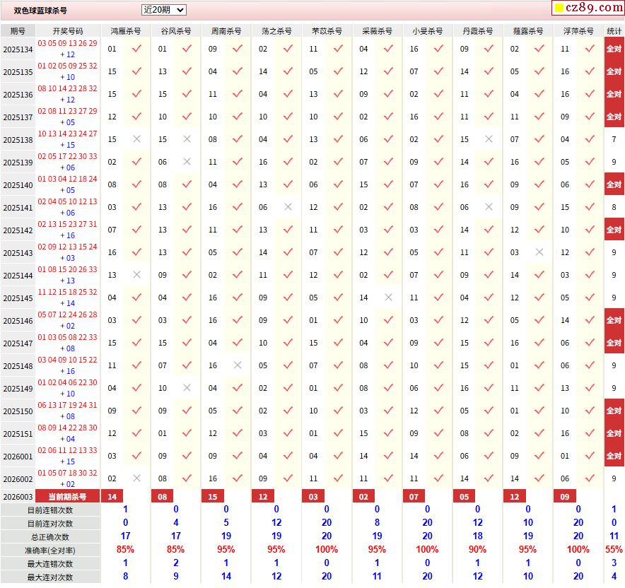Click the 丹霞杀号 column header
The height and width of the screenshot is (588, 625).
click(478, 31)
